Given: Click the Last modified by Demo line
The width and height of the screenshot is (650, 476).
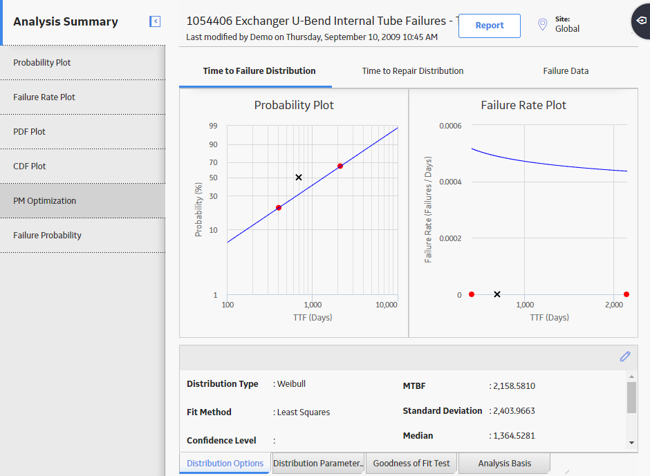Looking at the screenshot, I should (312, 37).
